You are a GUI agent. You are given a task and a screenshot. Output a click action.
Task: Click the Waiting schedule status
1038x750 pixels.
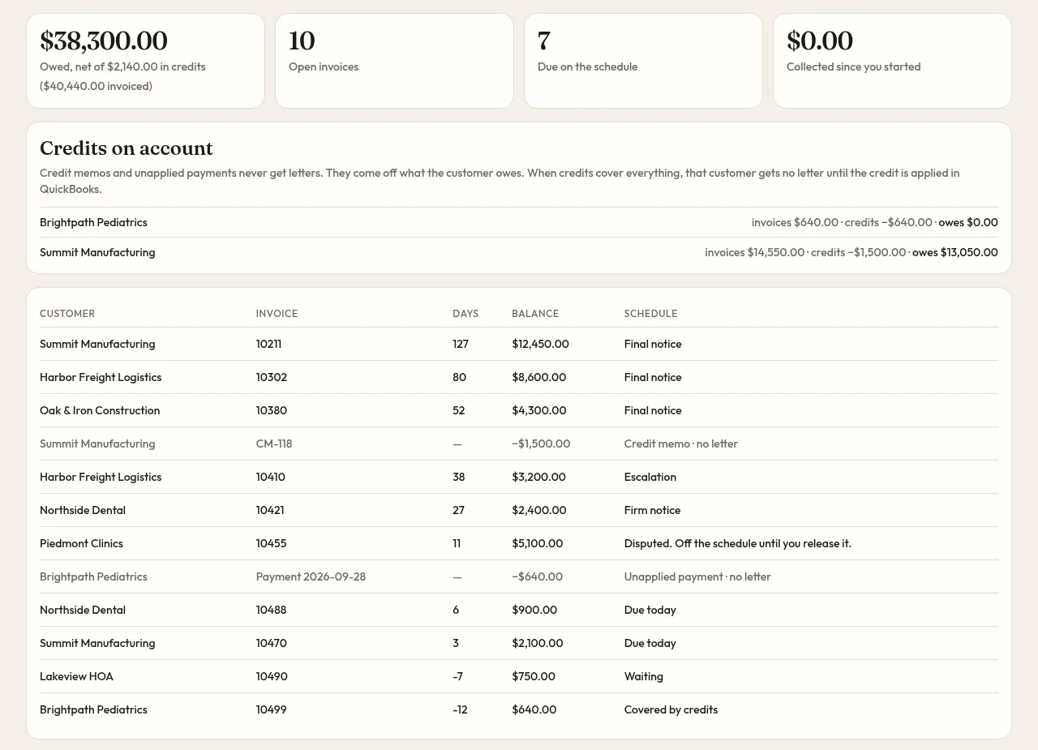point(644,676)
